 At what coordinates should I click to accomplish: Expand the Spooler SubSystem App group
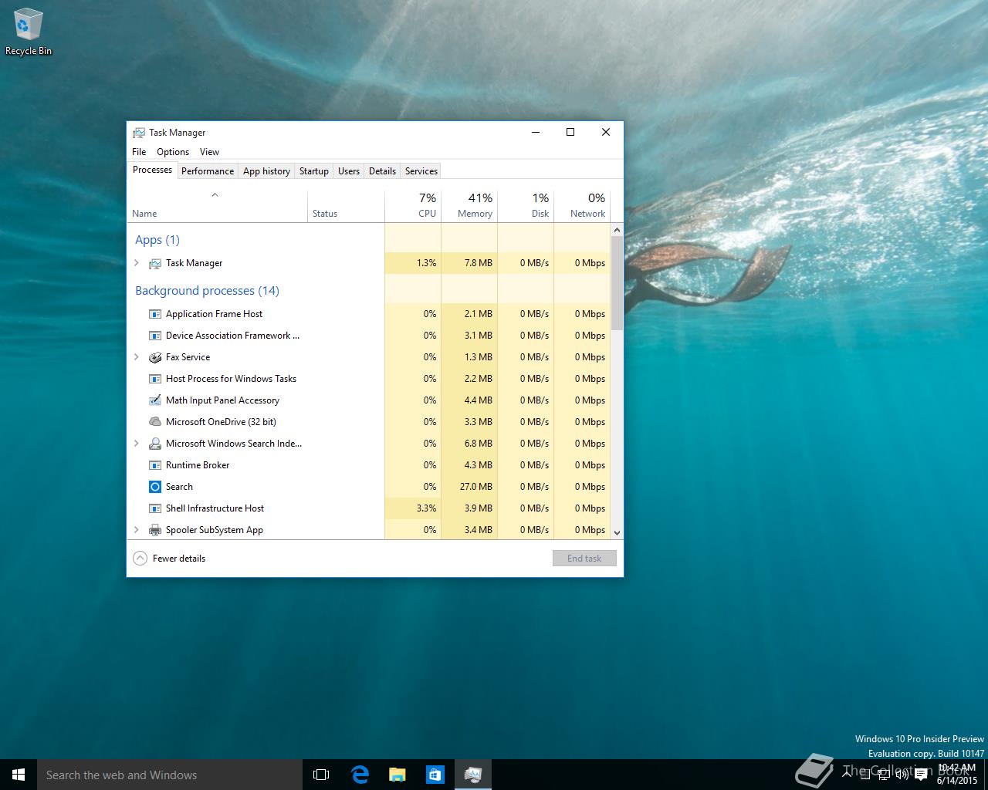coord(137,530)
